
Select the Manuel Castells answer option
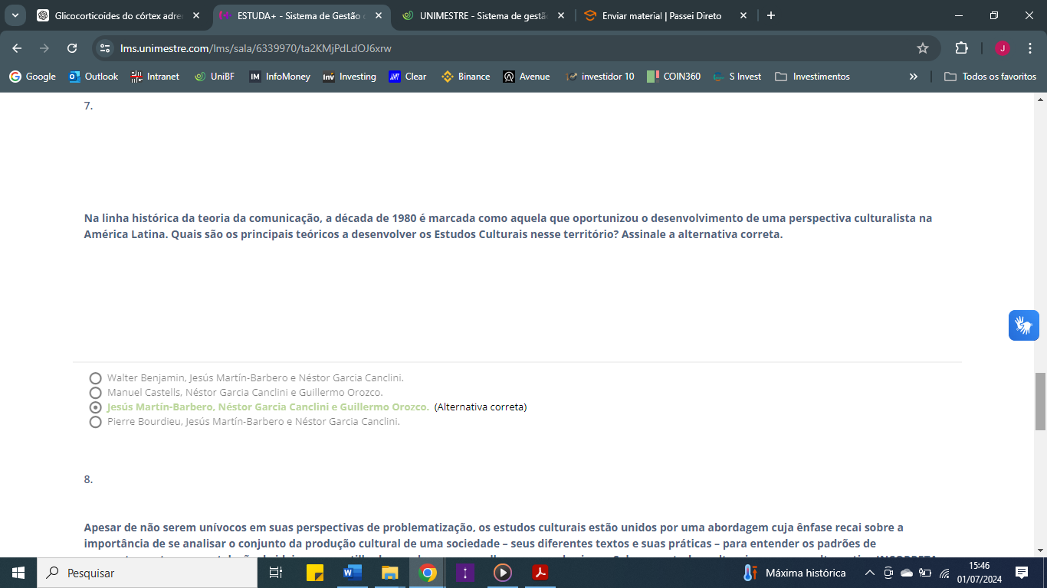click(96, 393)
